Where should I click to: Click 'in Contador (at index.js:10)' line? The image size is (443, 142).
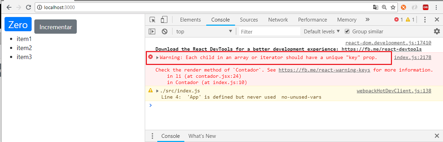(x=207, y=82)
